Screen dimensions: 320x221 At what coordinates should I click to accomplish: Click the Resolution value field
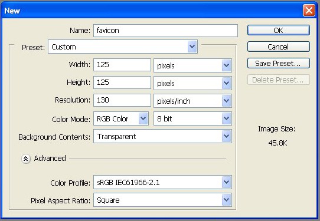click(122, 100)
